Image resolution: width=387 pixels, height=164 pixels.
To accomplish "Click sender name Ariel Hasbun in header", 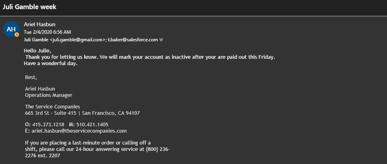I will point(39,24).
